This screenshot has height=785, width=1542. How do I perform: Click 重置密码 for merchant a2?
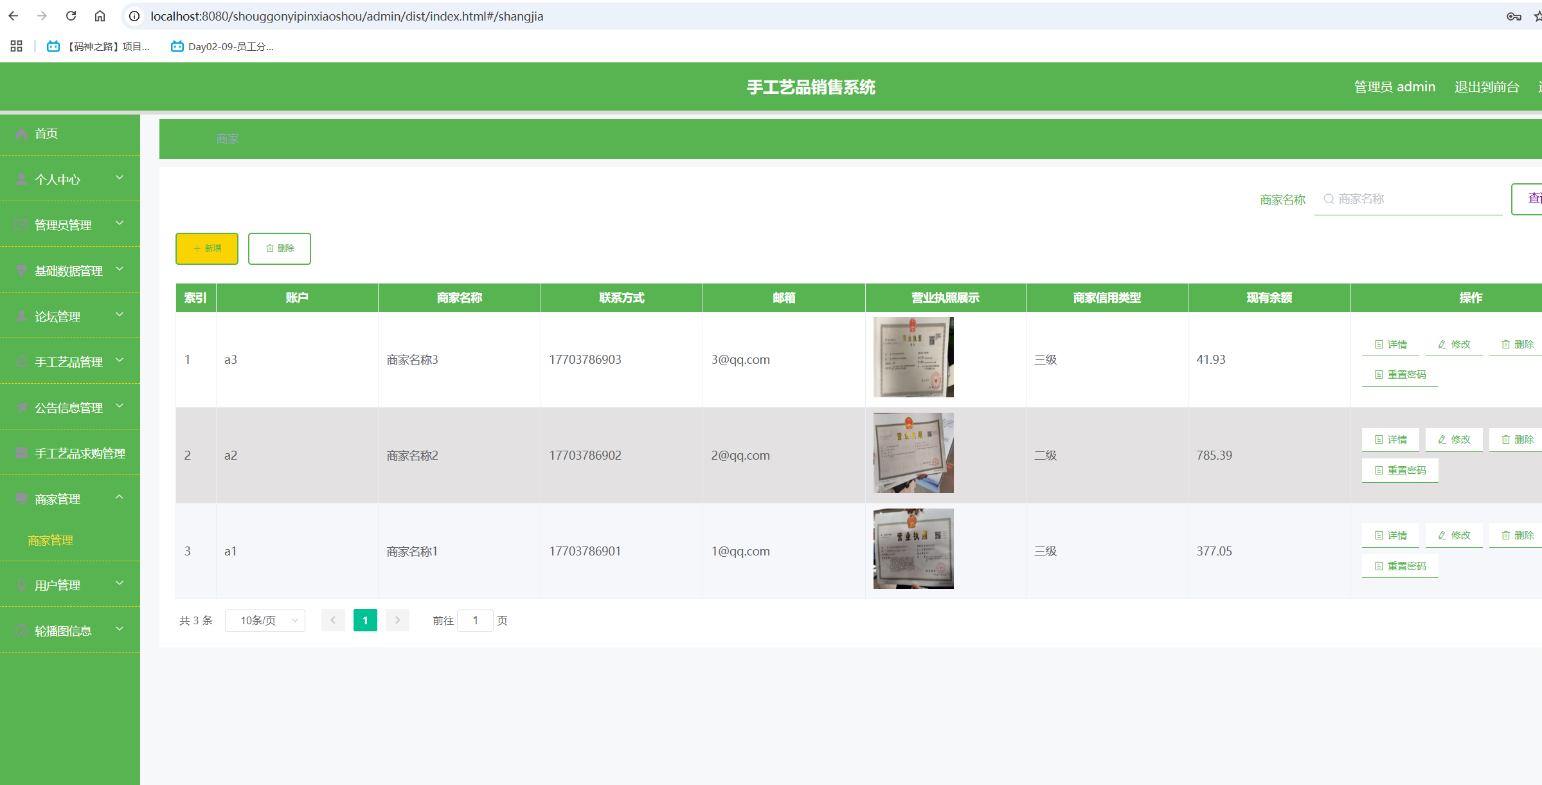pos(1400,471)
